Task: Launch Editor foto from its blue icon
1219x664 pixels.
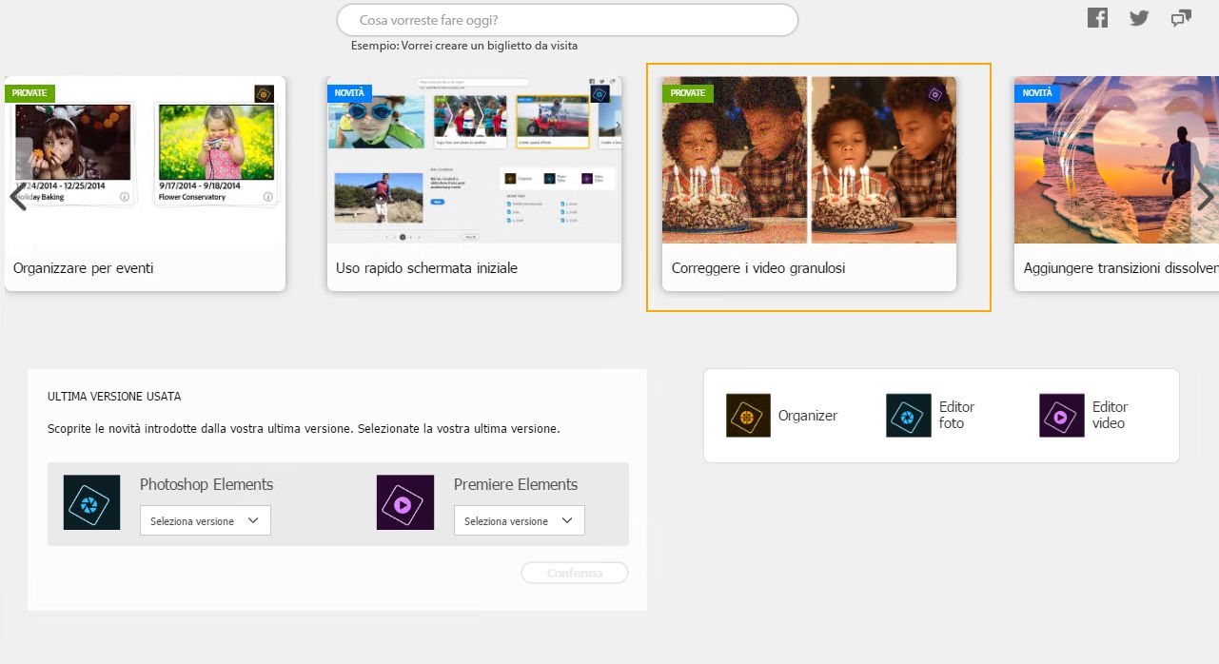Action: click(909, 416)
